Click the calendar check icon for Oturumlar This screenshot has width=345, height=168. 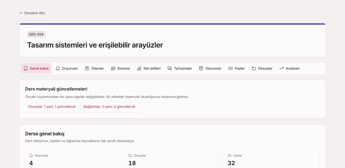click(x=201, y=68)
